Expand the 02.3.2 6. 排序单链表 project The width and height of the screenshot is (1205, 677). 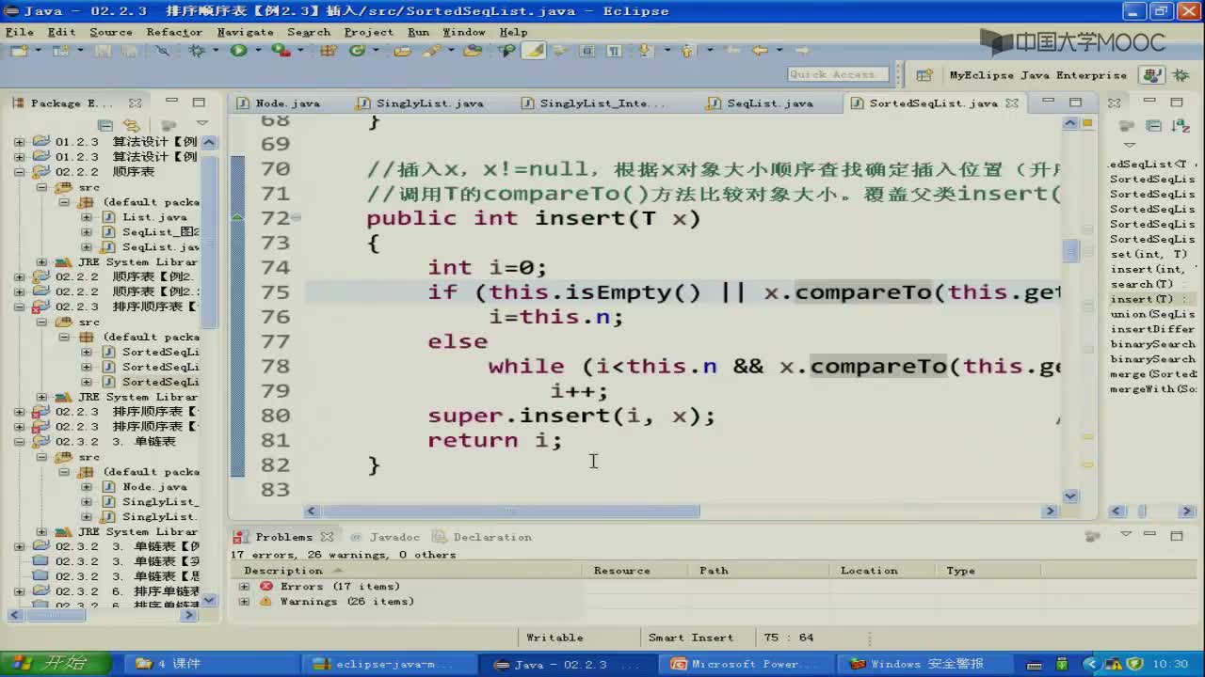click(x=20, y=591)
